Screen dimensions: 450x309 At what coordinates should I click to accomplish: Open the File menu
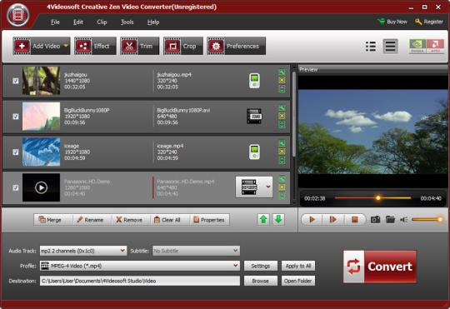(55, 22)
